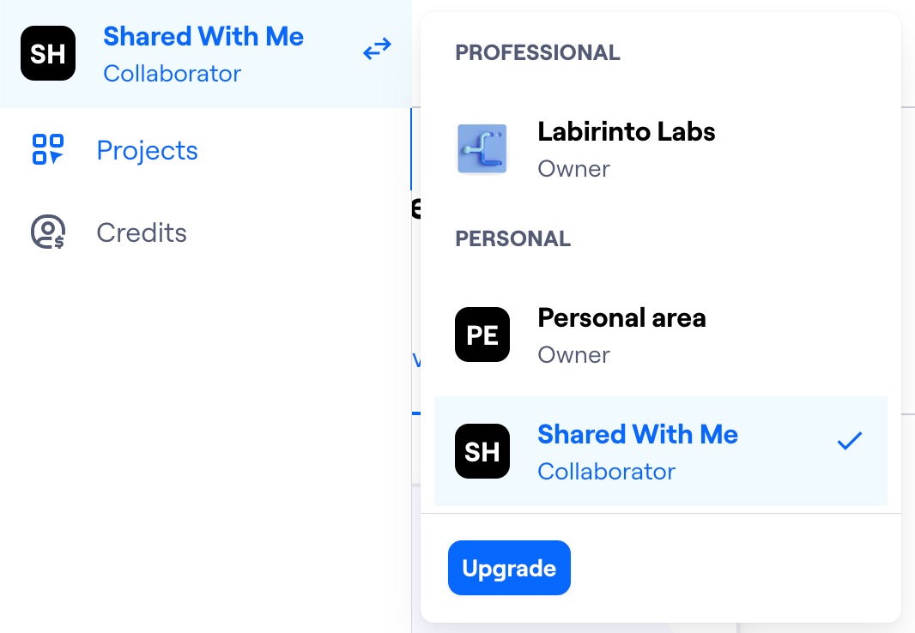Viewport: 915px width, 633px height.
Task: Collapse the switcher via Shared With Me header title
Action: [x=203, y=36]
